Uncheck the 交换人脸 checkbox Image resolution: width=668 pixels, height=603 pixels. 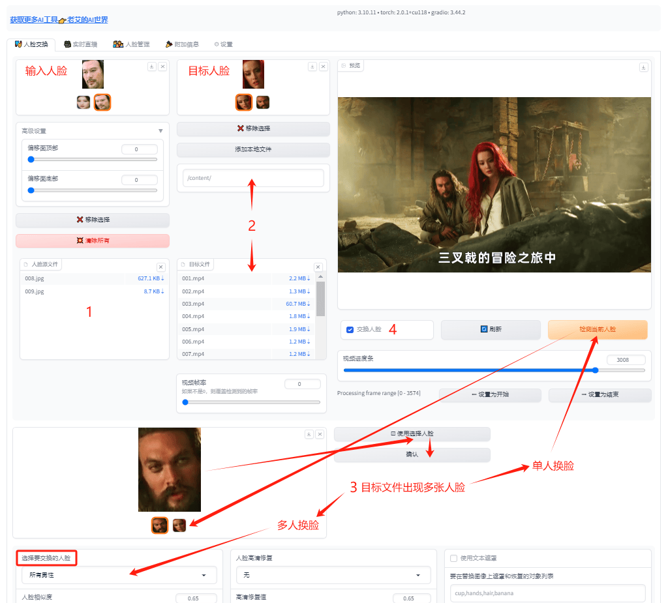(350, 330)
